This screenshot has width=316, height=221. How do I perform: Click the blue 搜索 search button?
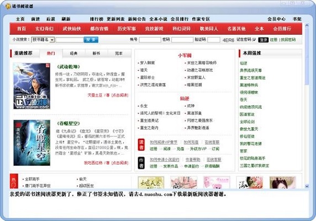coord(91,40)
